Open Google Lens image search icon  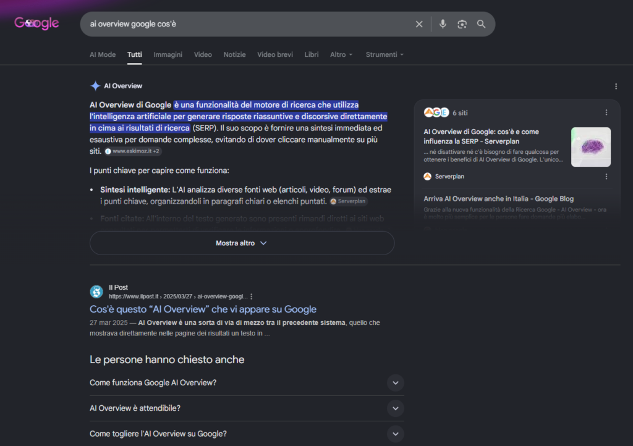point(462,24)
